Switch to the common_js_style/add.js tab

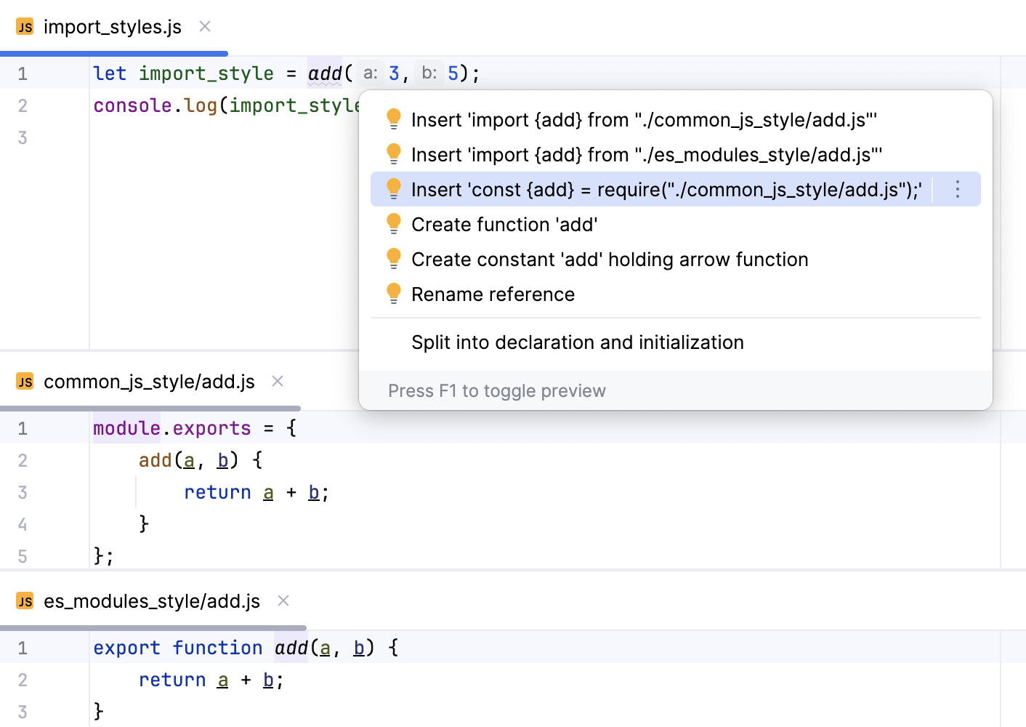[x=149, y=382]
